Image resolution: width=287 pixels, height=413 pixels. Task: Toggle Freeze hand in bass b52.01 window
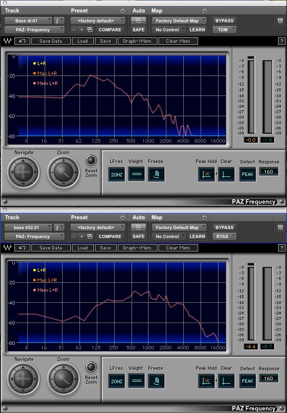click(x=156, y=381)
